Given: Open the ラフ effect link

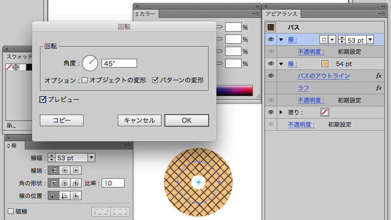Looking at the screenshot, I should [303, 88].
